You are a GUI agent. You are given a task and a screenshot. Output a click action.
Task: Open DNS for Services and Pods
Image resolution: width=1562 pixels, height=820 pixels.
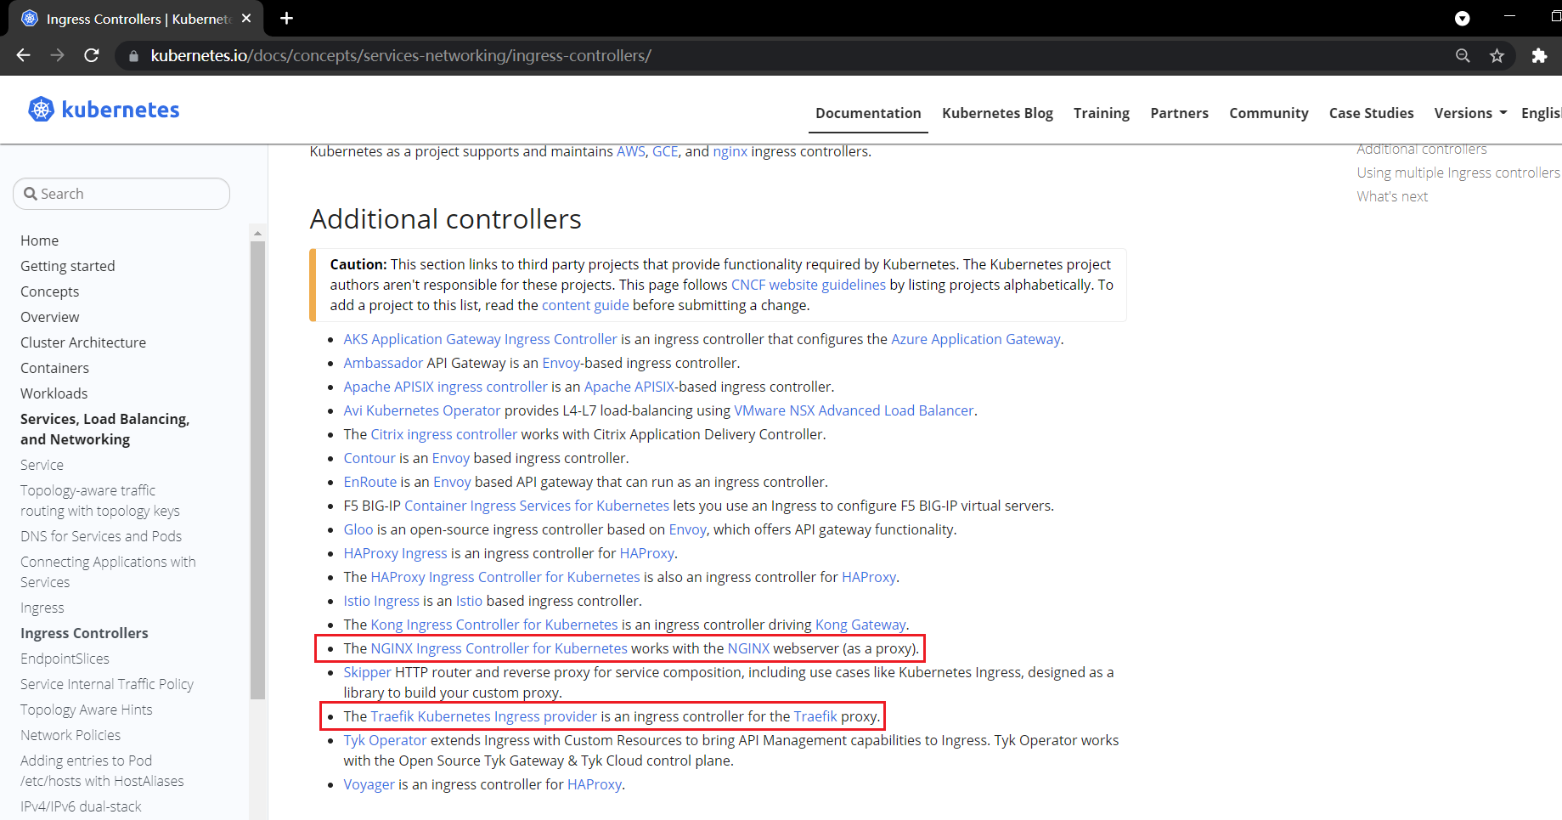pos(101,536)
